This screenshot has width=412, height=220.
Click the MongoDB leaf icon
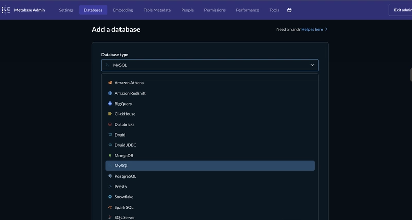pos(110,155)
